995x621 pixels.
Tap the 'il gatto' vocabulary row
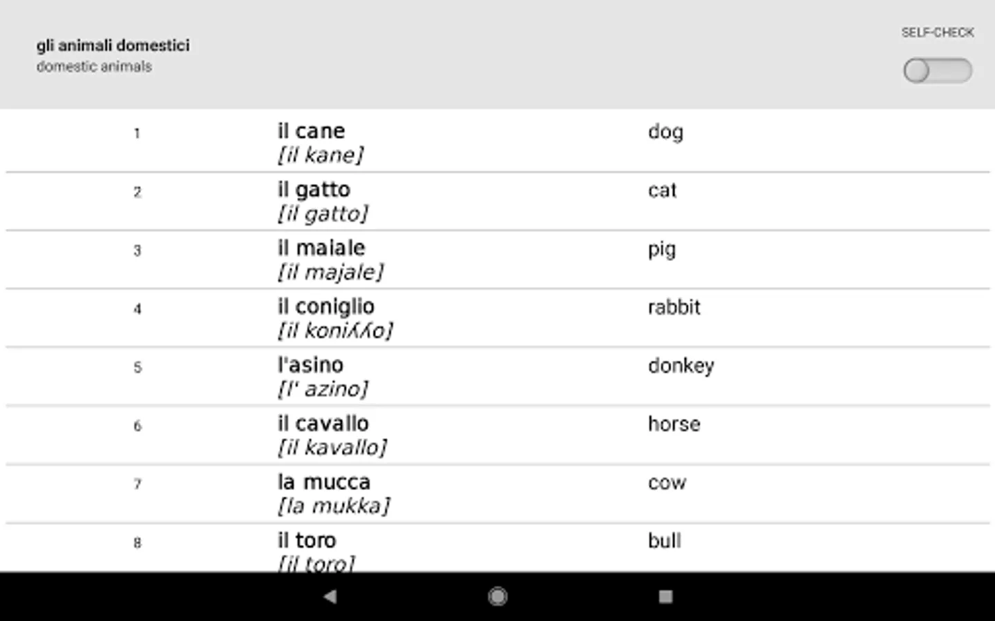[314, 190]
